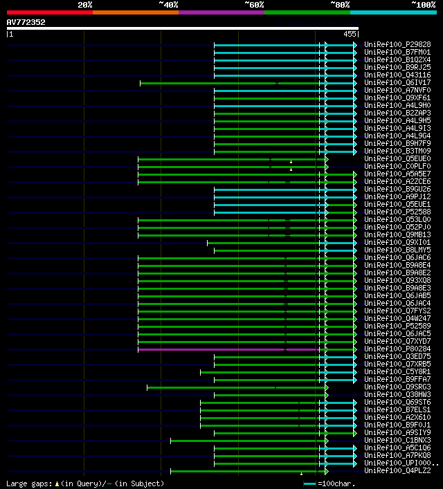Select hit UniRef100_A4L9H0
The width and height of the screenshot is (443, 489).
tap(397, 105)
